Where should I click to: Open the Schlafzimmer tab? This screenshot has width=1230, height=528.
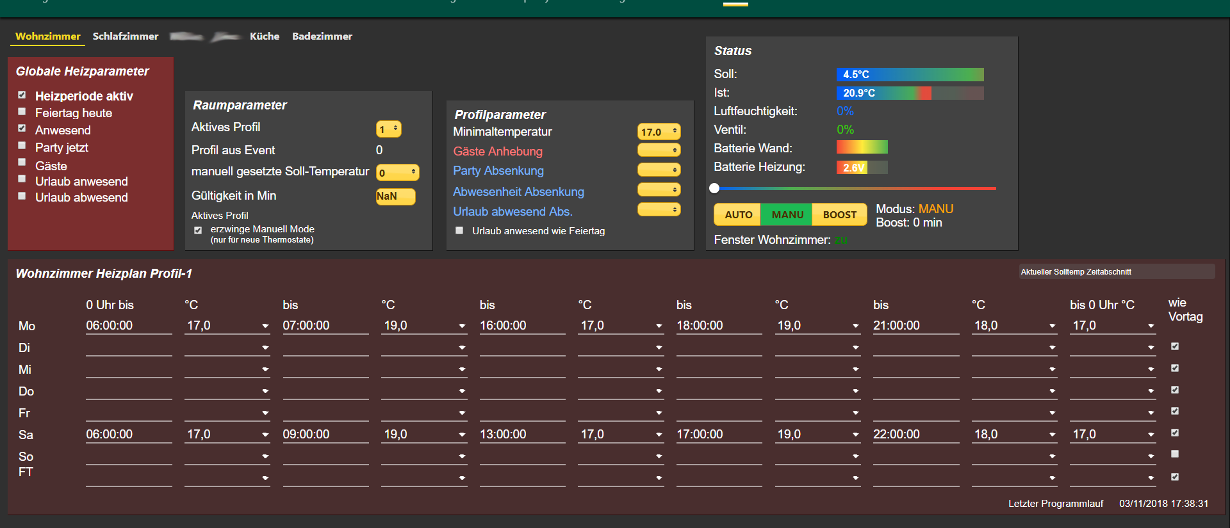[126, 36]
